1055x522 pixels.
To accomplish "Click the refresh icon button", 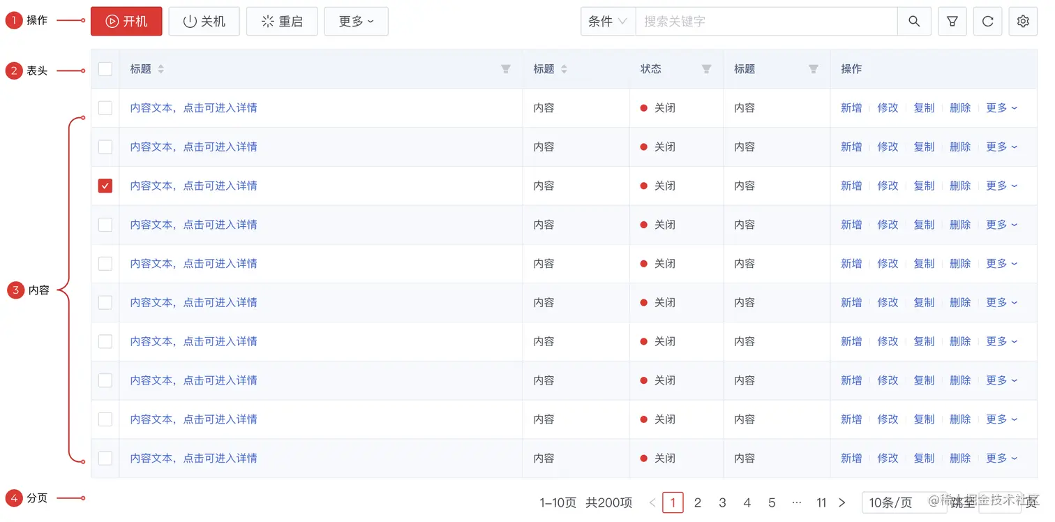I will point(988,22).
